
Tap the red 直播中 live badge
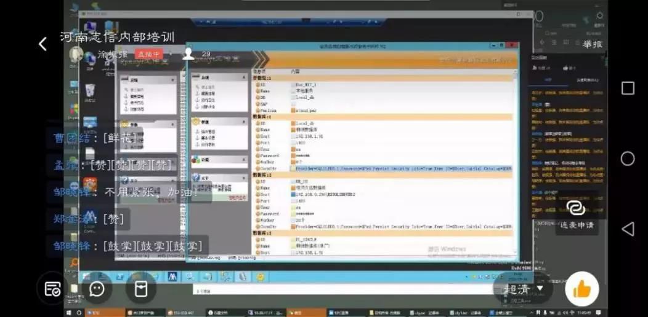[x=148, y=54]
